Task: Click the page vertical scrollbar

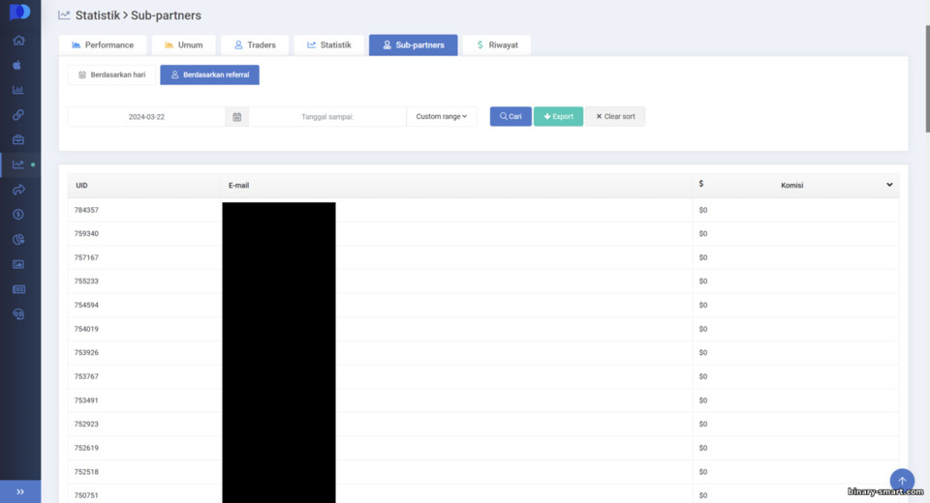Action: coord(927,78)
